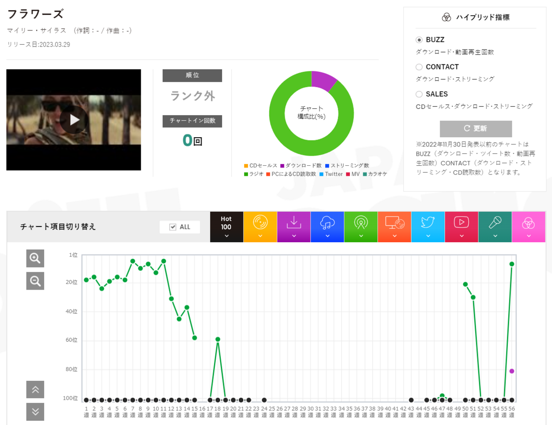Viewport: 552px width, 425px height.
Task: Zoom in the chart with magnifier plus
Action: click(35, 258)
